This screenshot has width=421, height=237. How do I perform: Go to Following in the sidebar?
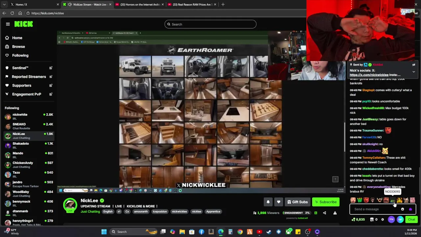[x=20, y=55]
